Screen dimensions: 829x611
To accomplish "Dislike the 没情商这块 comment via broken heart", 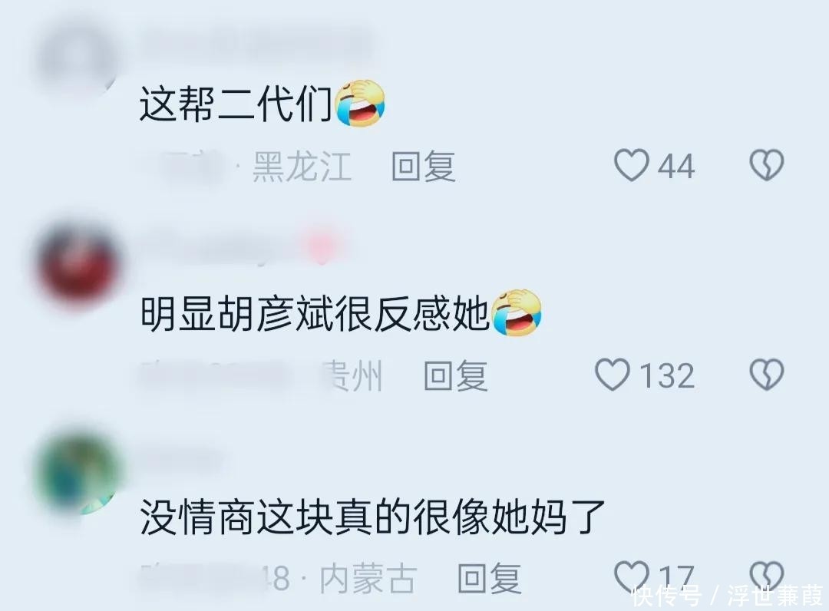I will coord(767,576).
